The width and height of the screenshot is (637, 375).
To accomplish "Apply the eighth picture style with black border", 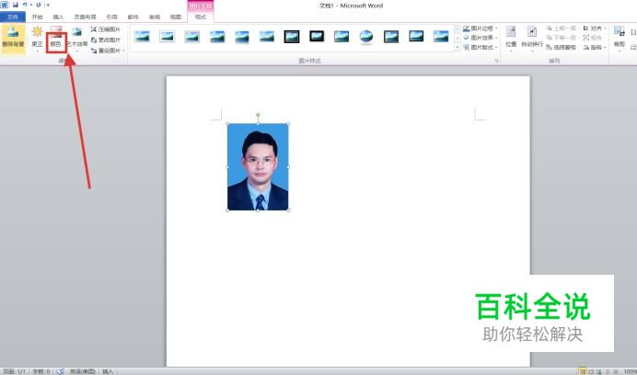I will 317,37.
